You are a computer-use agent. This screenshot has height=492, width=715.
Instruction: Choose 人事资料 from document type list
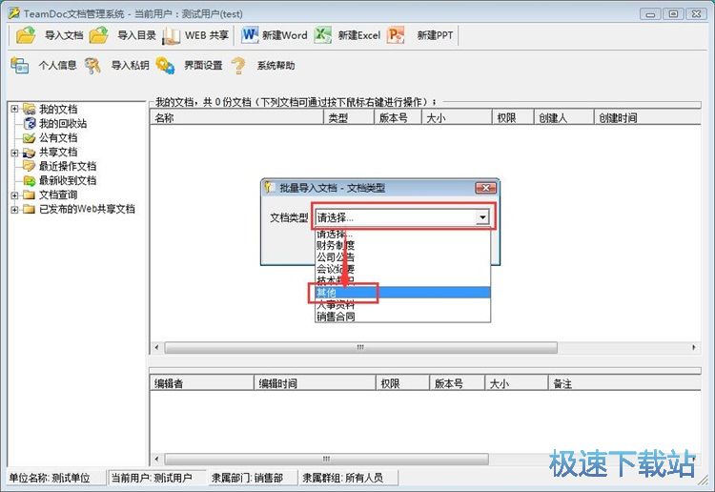[x=402, y=304]
